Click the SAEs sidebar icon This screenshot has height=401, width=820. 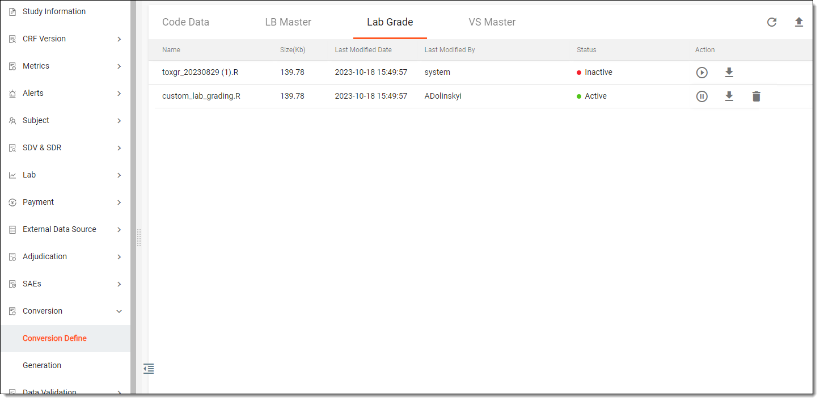12,284
